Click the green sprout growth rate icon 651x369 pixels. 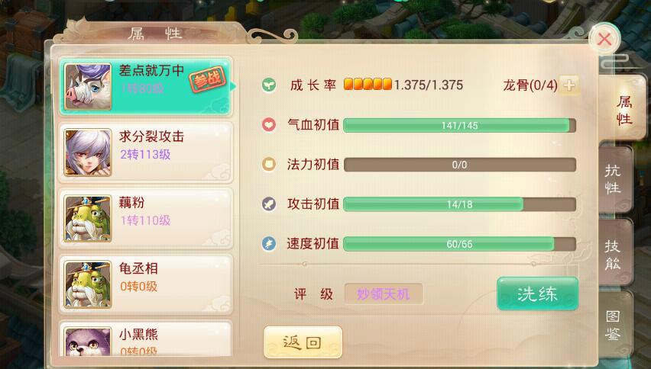(x=269, y=85)
